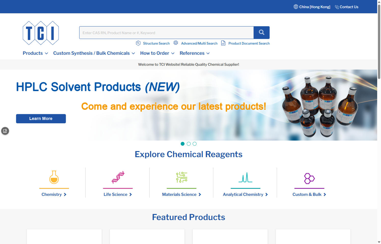381x244 pixels.
Task: Click the floating screenshot icon at left edge
Action: [5, 131]
